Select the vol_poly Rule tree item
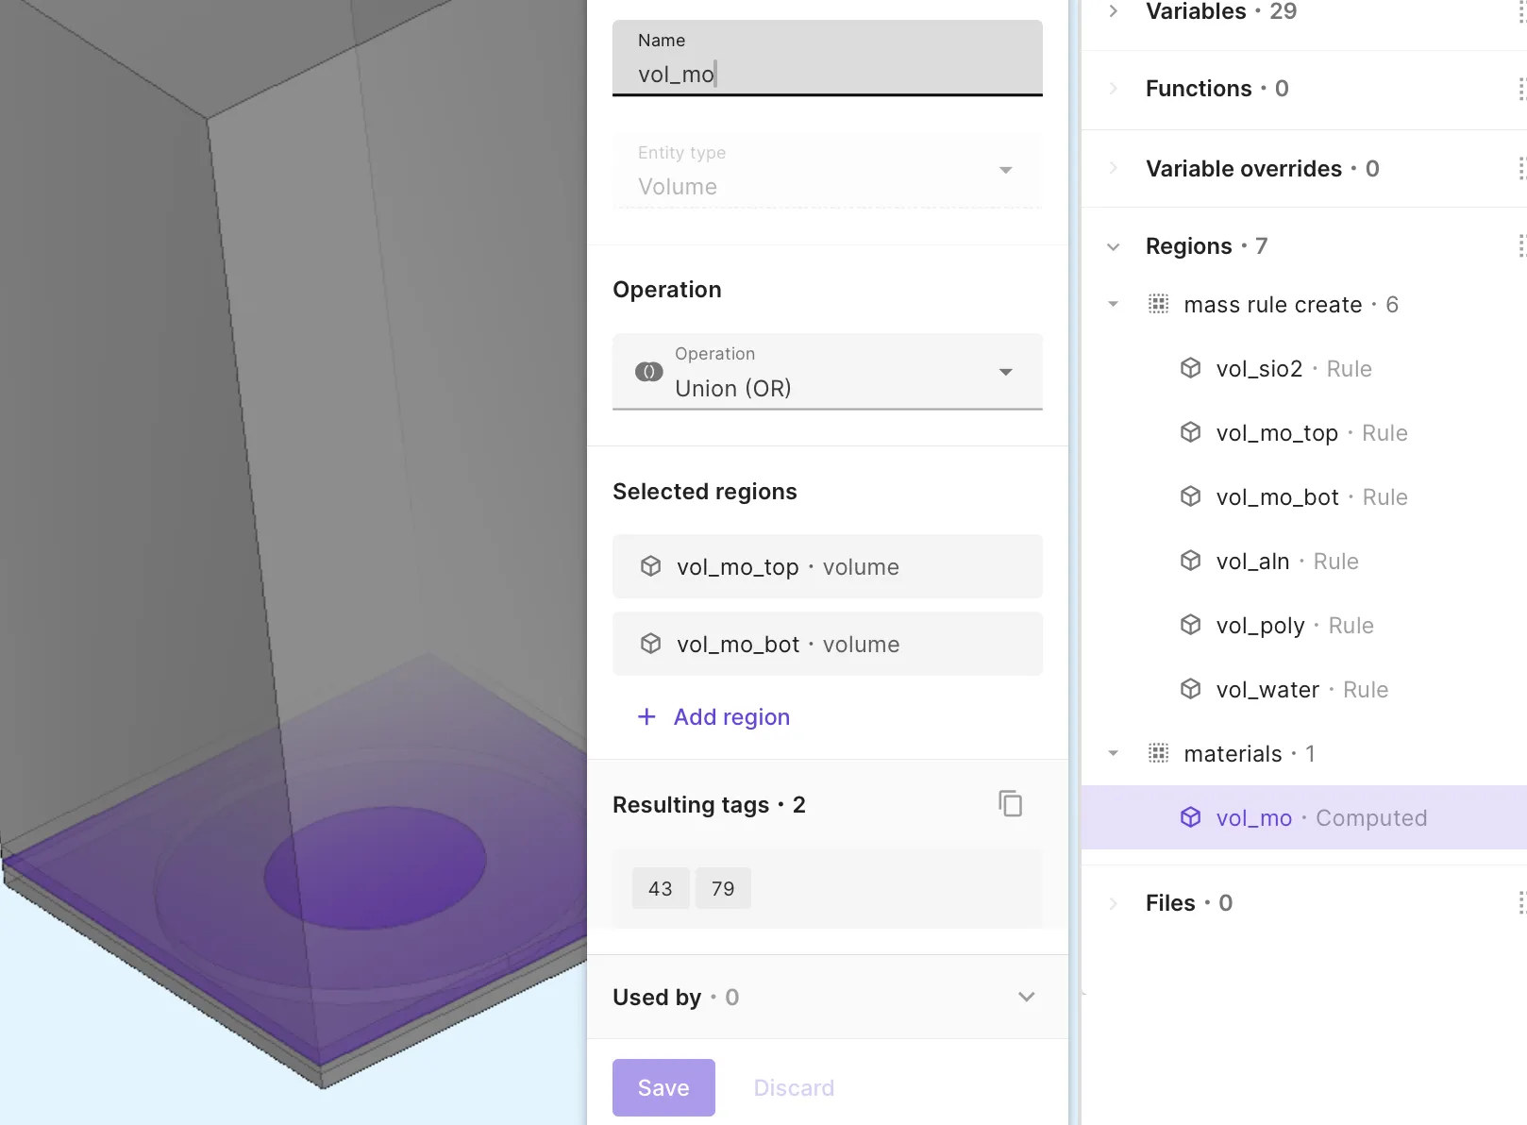Screen dimensions: 1527x1125 (1304, 625)
